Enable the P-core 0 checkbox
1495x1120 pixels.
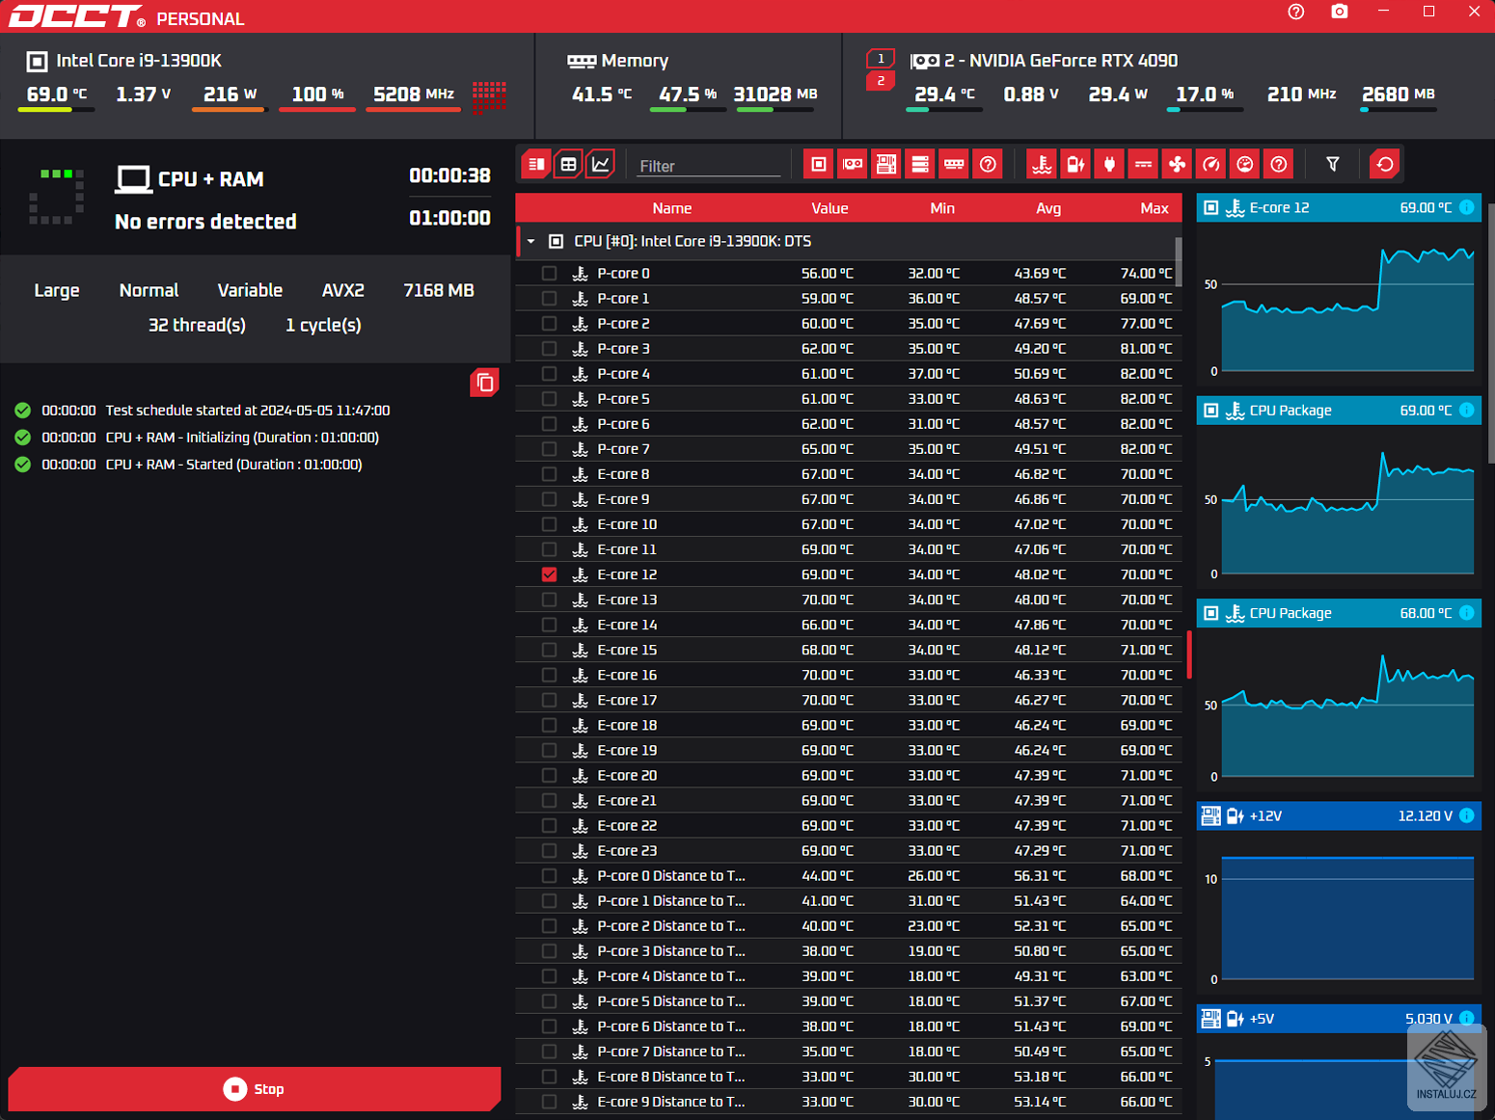[x=550, y=274]
